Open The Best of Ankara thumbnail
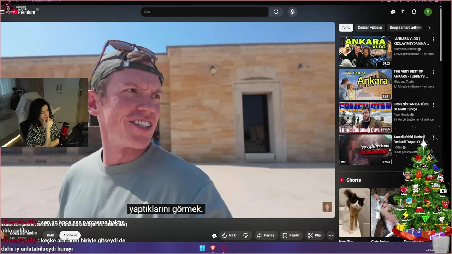This screenshot has height=254, width=452. 365,85
